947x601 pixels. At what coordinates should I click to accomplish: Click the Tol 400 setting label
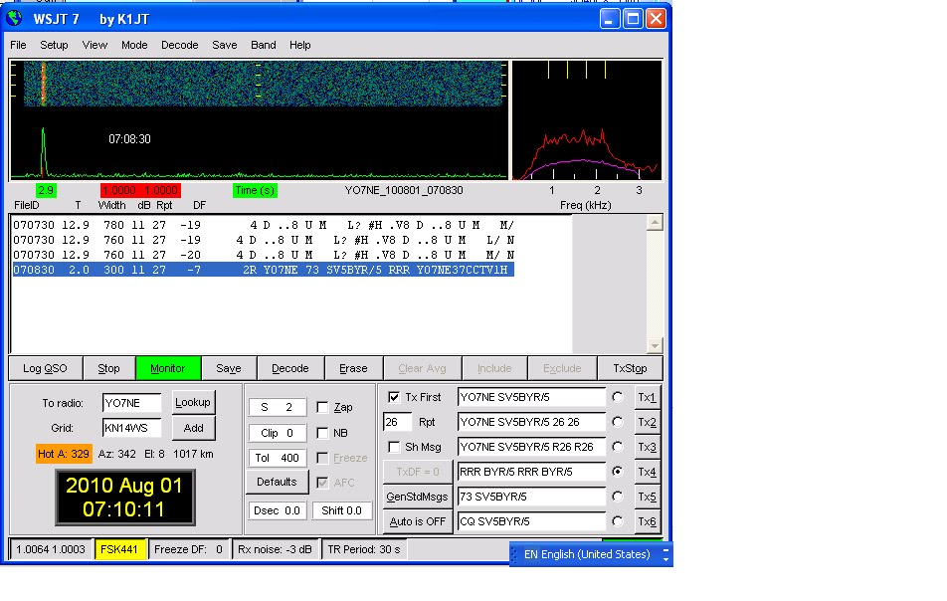coord(277,458)
